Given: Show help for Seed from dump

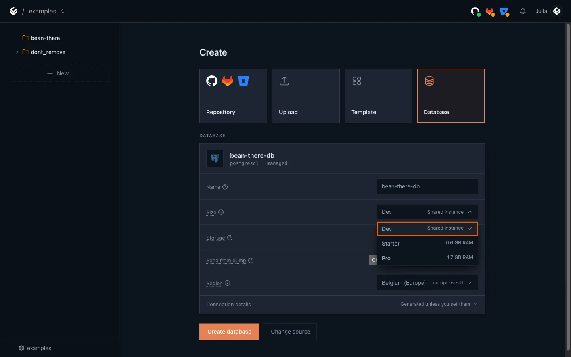Looking at the screenshot, I should point(251,260).
